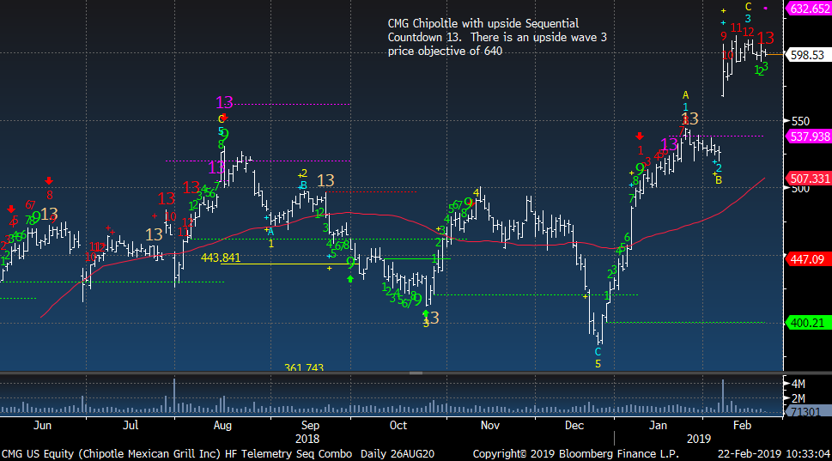Screen dimensions: 832x461
Task: Click the Nov month label on the time axis
Action: (489, 426)
